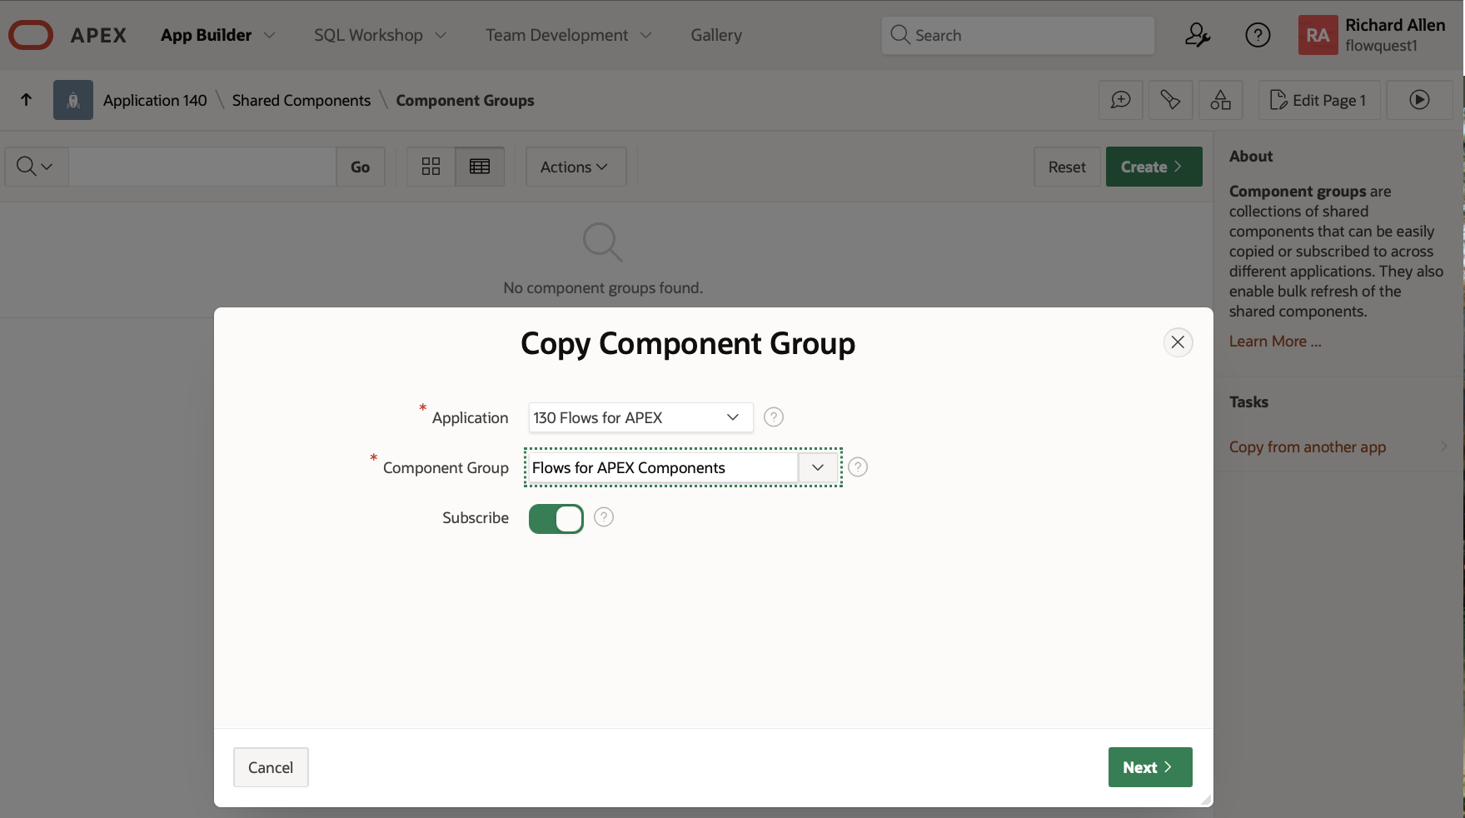Click the Learn More link
The width and height of the screenshot is (1465, 818).
point(1274,342)
